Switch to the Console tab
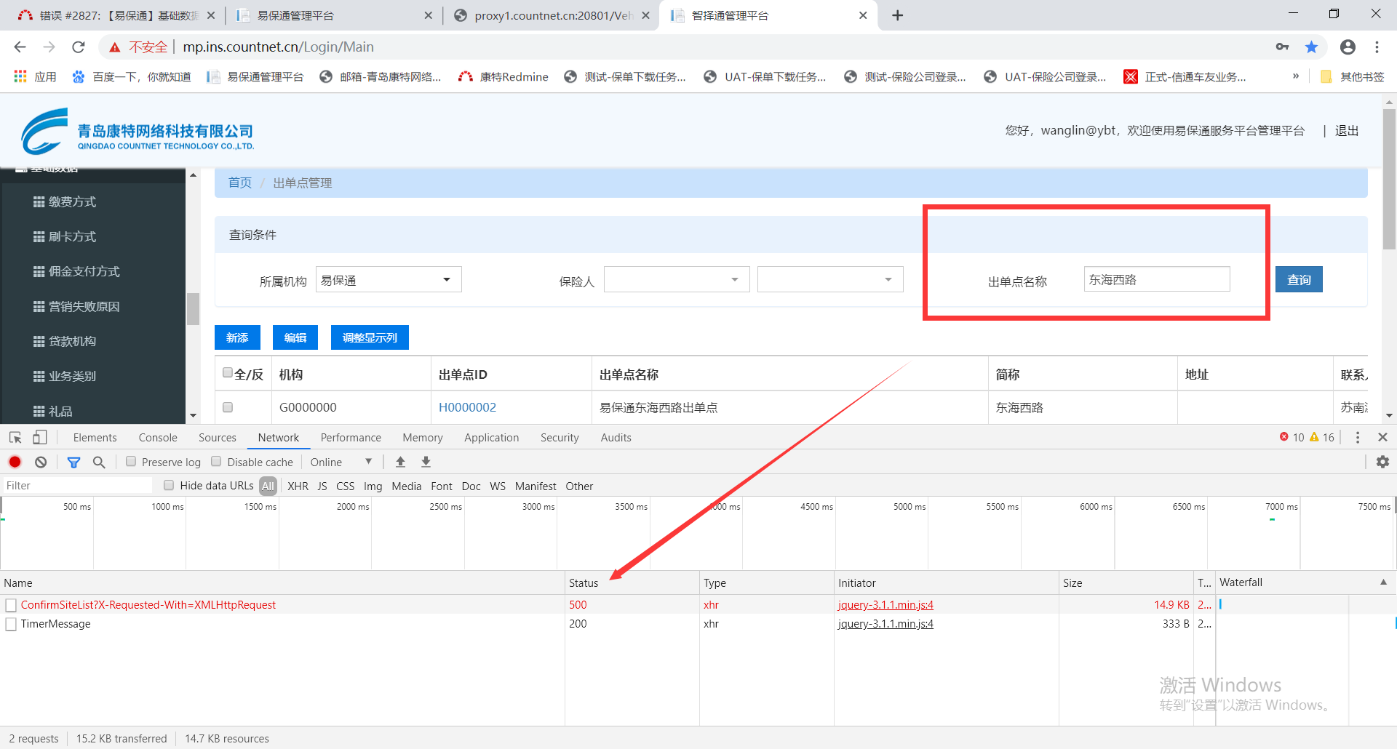 158,437
